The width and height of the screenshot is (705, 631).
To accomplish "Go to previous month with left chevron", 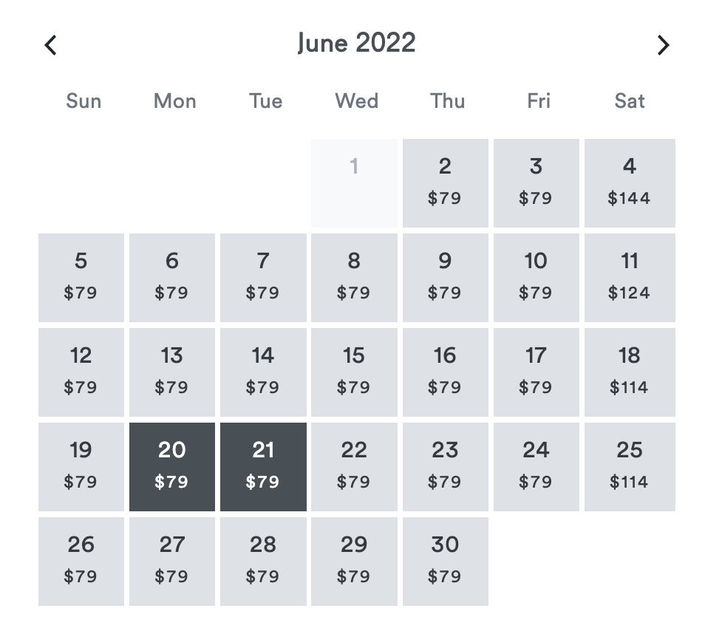I will point(50,45).
